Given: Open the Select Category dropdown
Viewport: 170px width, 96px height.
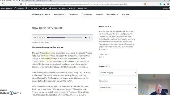Looking at the screenshot, I should 118,73.
